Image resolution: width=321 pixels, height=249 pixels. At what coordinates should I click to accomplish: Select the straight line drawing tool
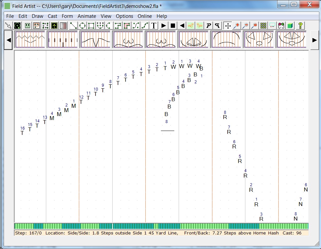[x=73, y=25]
